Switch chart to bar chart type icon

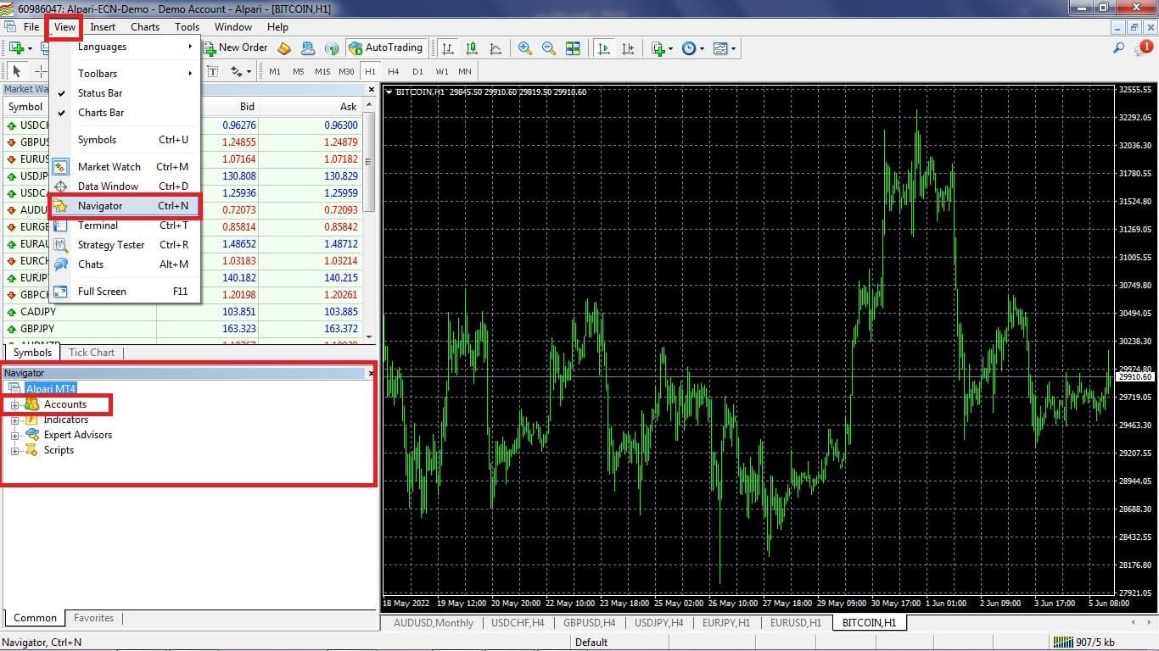(447, 48)
